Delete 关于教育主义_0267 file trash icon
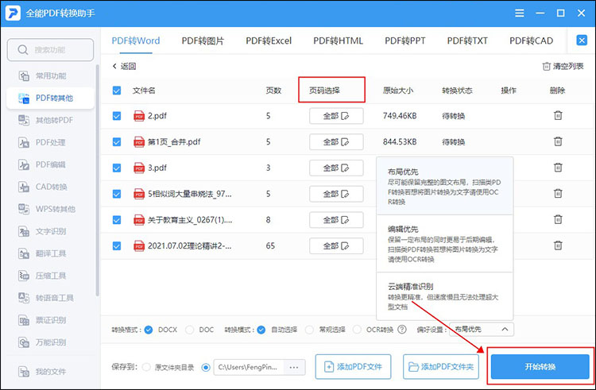The image size is (596, 390). point(558,219)
